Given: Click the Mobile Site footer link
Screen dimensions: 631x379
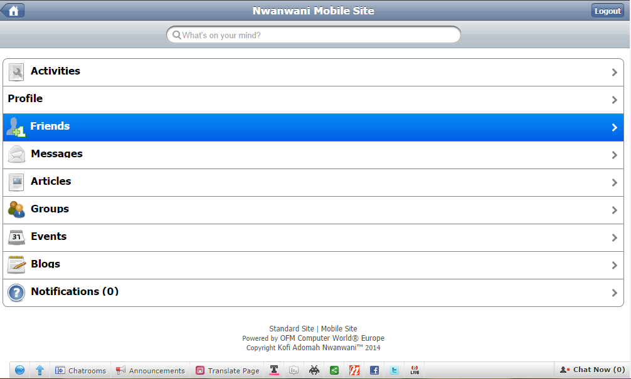Looking at the screenshot, I should [339, 329].
